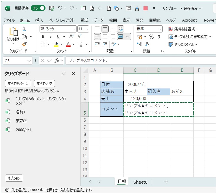This screenshot has width=217, height=194.
Task: Switch to the 挿入 tab
Action: click(x=39, y=20)
